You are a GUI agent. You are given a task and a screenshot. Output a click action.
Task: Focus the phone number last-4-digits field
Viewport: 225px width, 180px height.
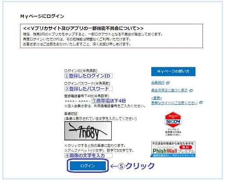click(109, 101)
